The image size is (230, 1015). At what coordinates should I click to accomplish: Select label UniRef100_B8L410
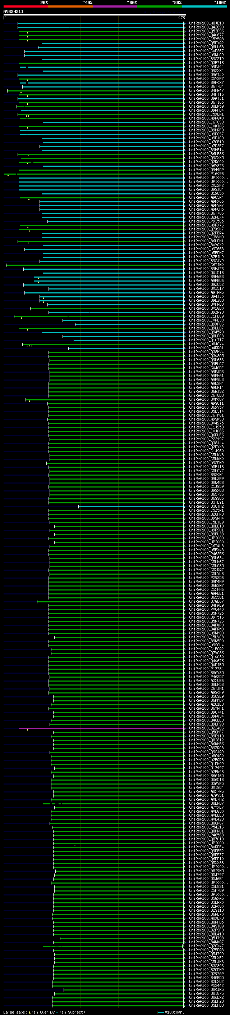tap(206, 934)
